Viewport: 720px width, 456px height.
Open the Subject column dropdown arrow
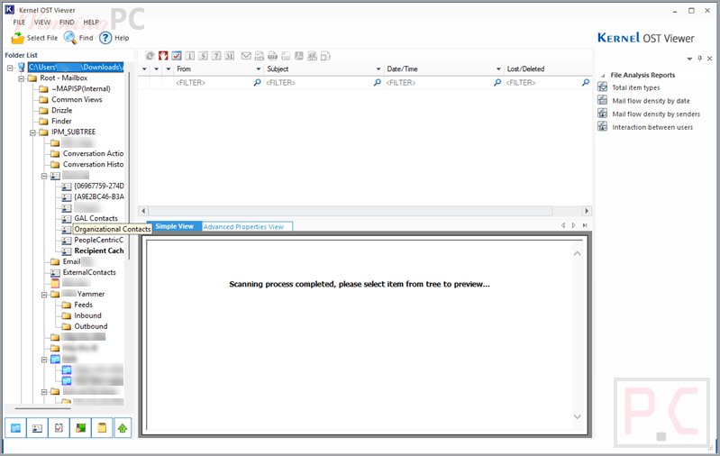click(378, 69)
